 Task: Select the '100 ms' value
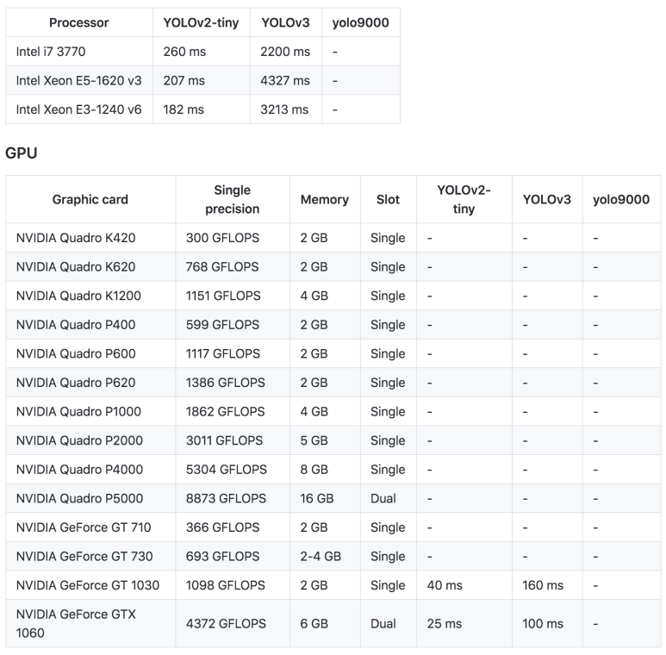pos(543,624)
